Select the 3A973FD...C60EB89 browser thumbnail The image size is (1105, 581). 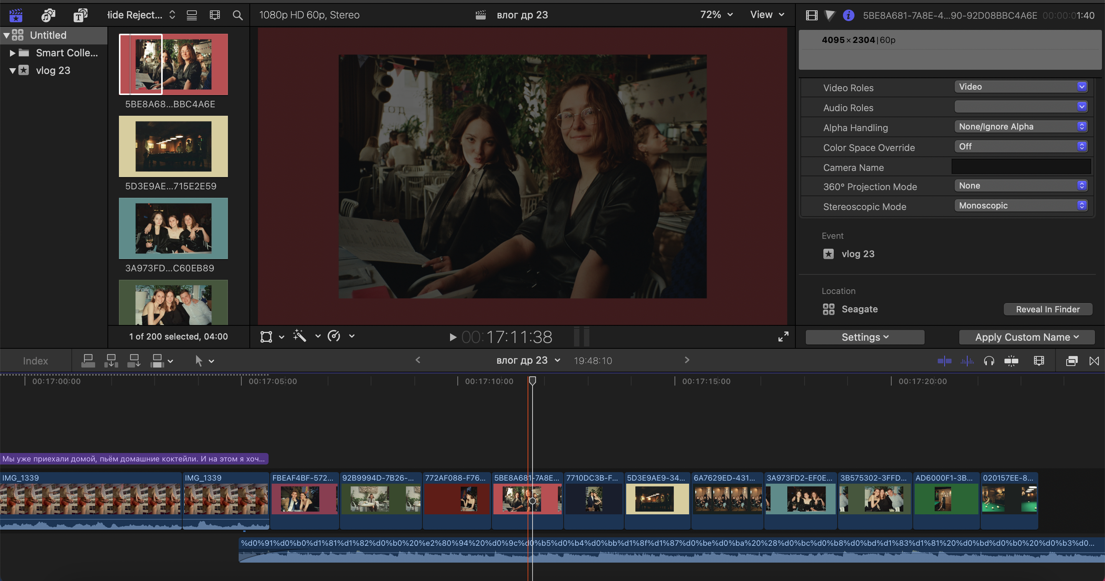point(173,228)
